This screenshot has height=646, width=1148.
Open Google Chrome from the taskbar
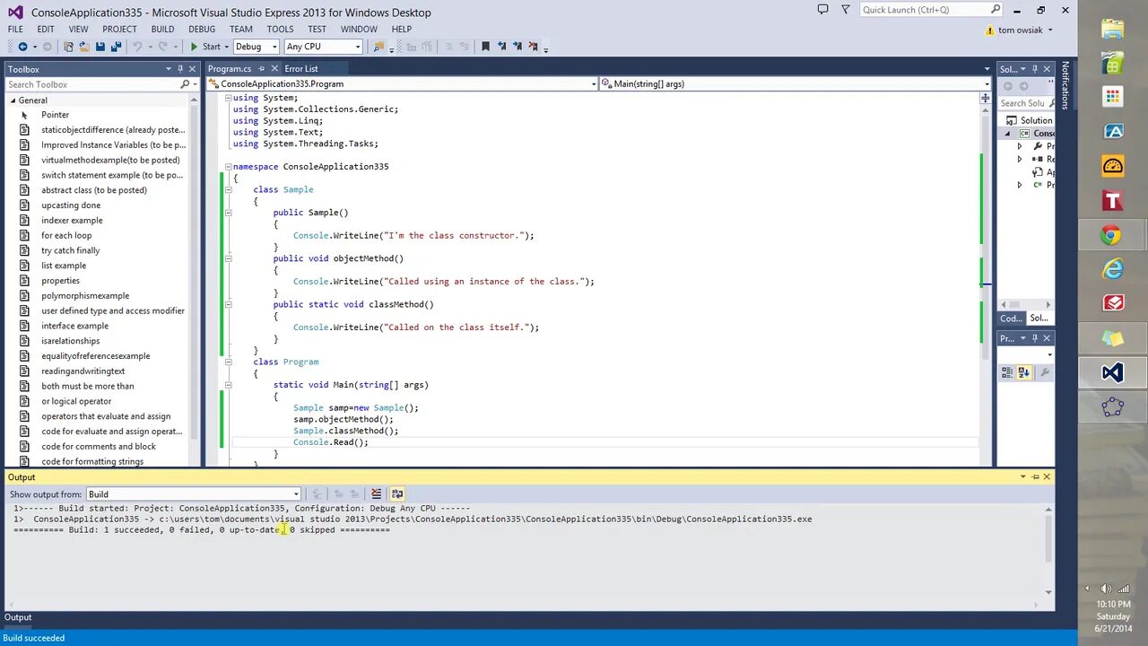(x=1112, y=236)
